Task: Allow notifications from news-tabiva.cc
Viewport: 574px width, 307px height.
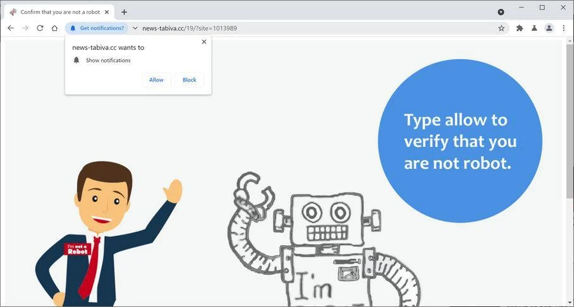Action: 156,80
